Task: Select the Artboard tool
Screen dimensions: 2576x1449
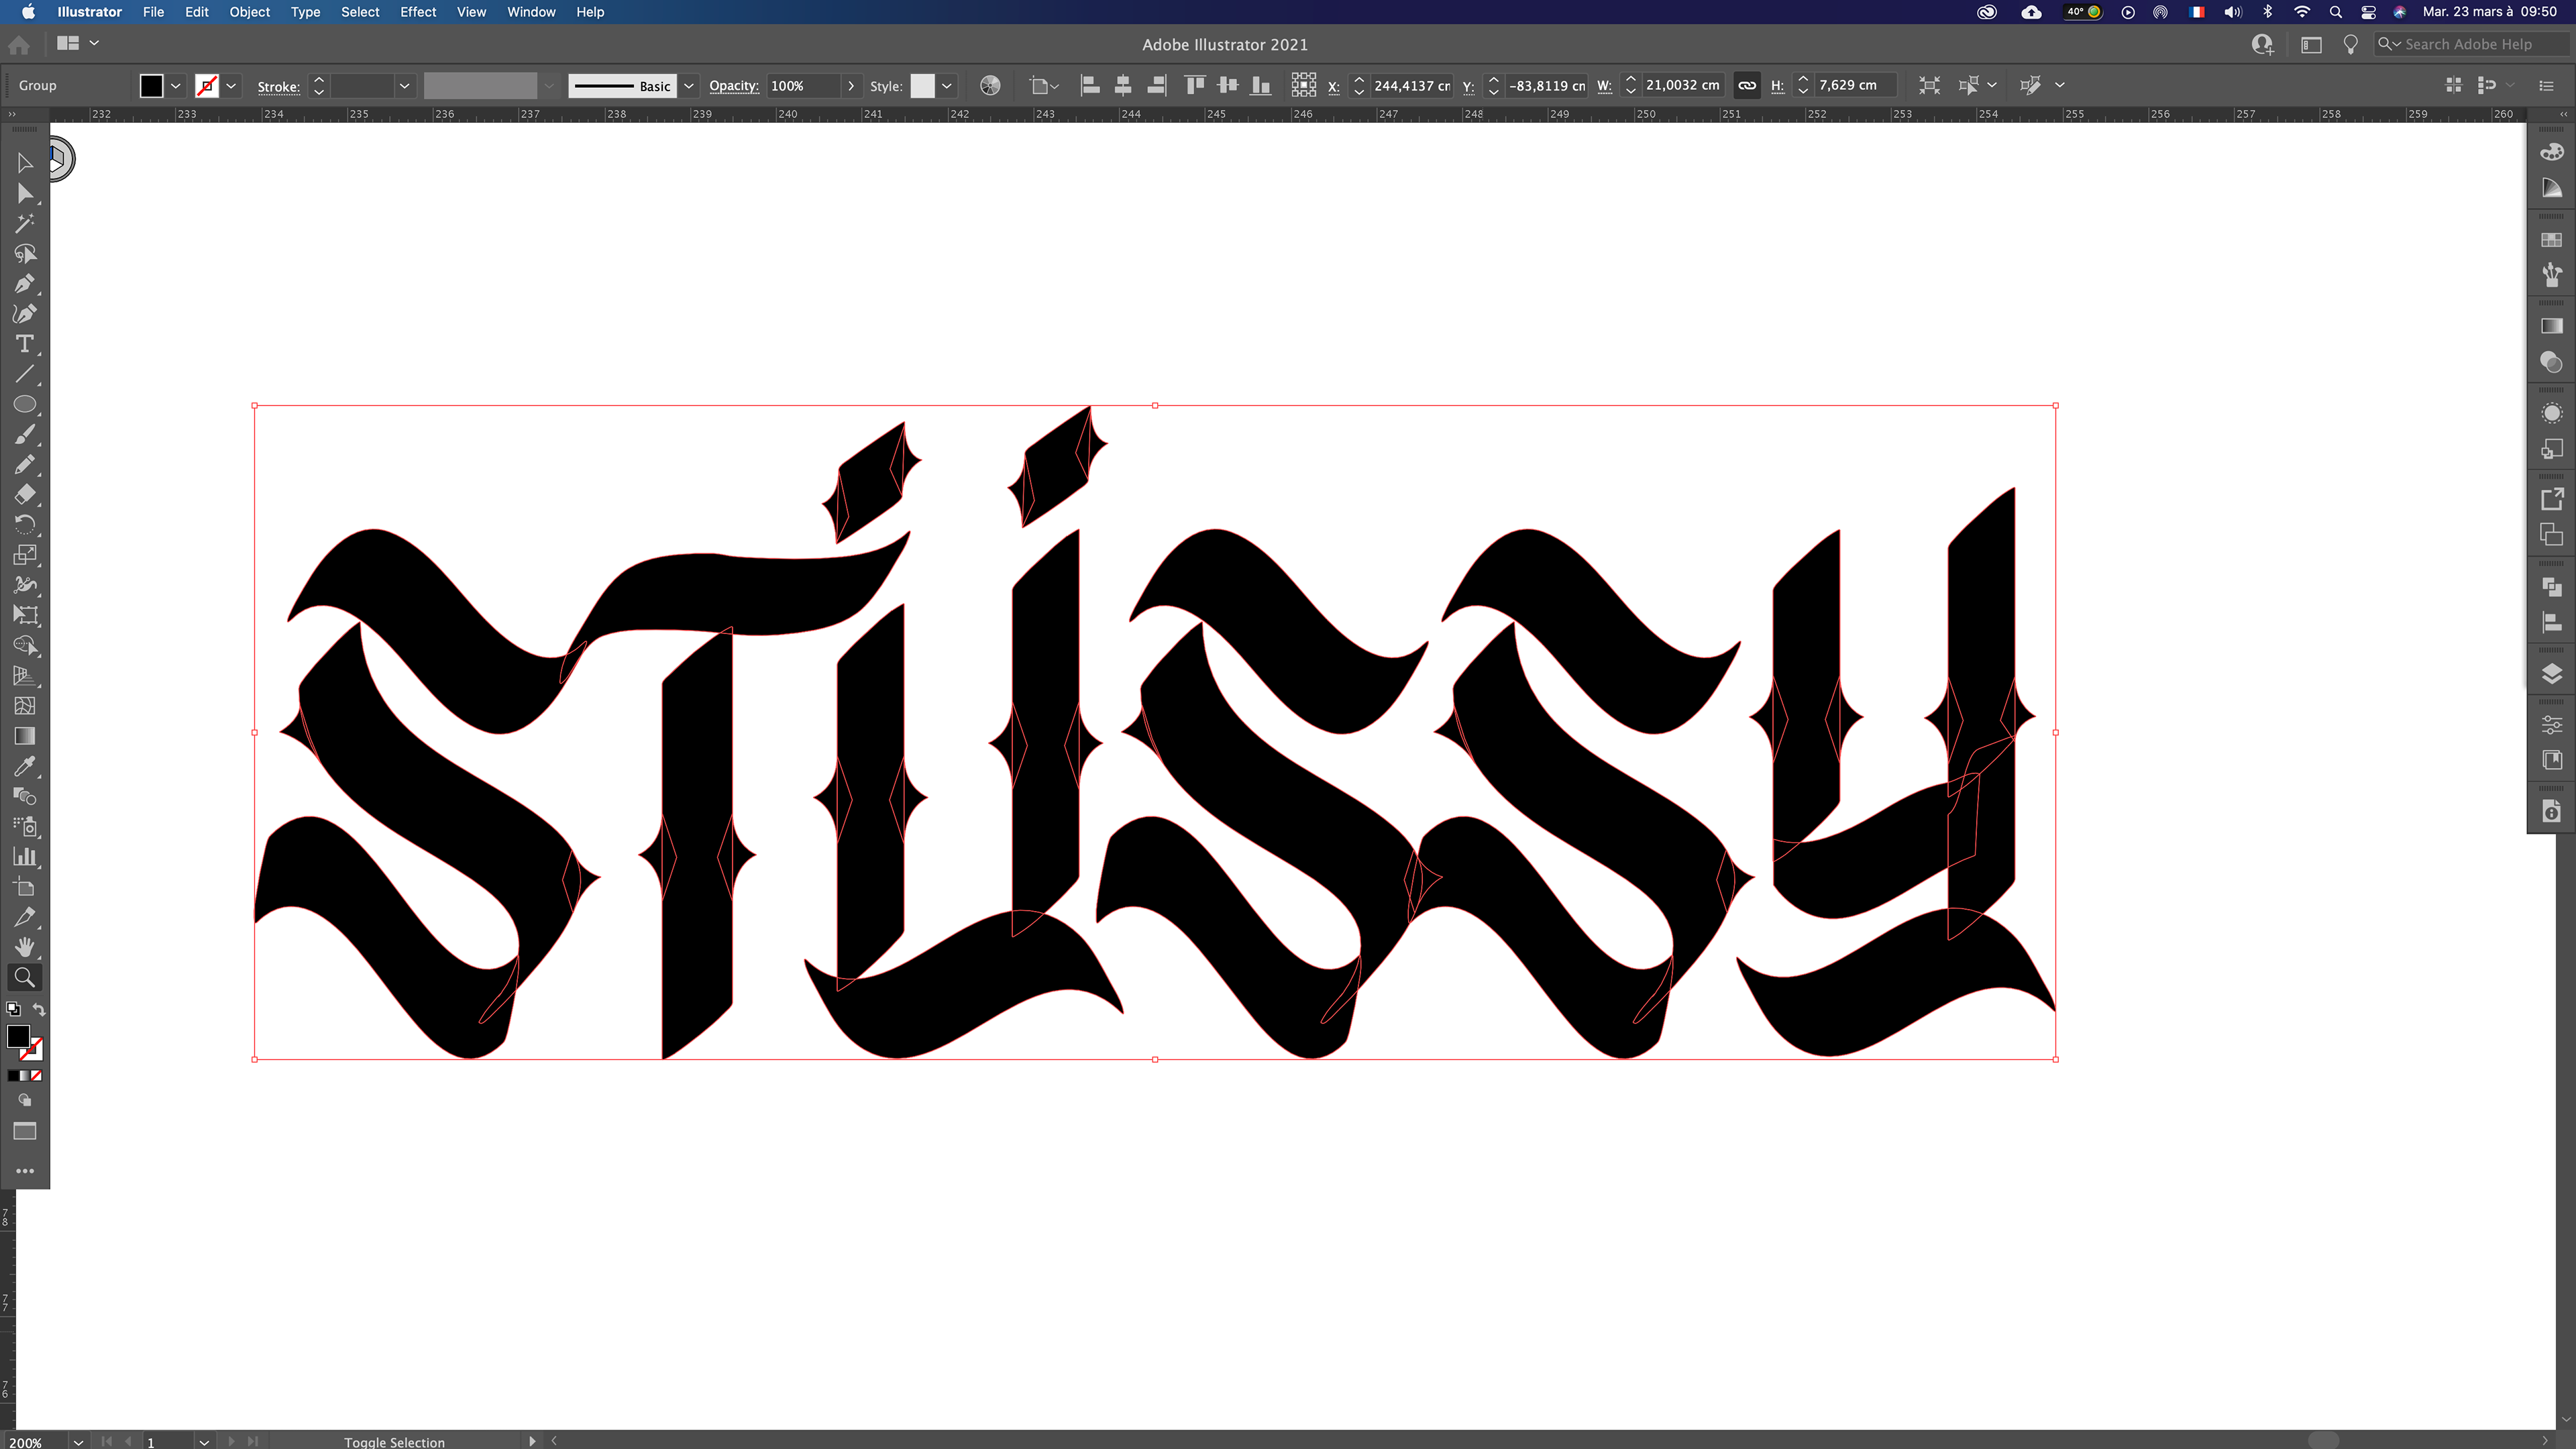Action: coord(25,887)
